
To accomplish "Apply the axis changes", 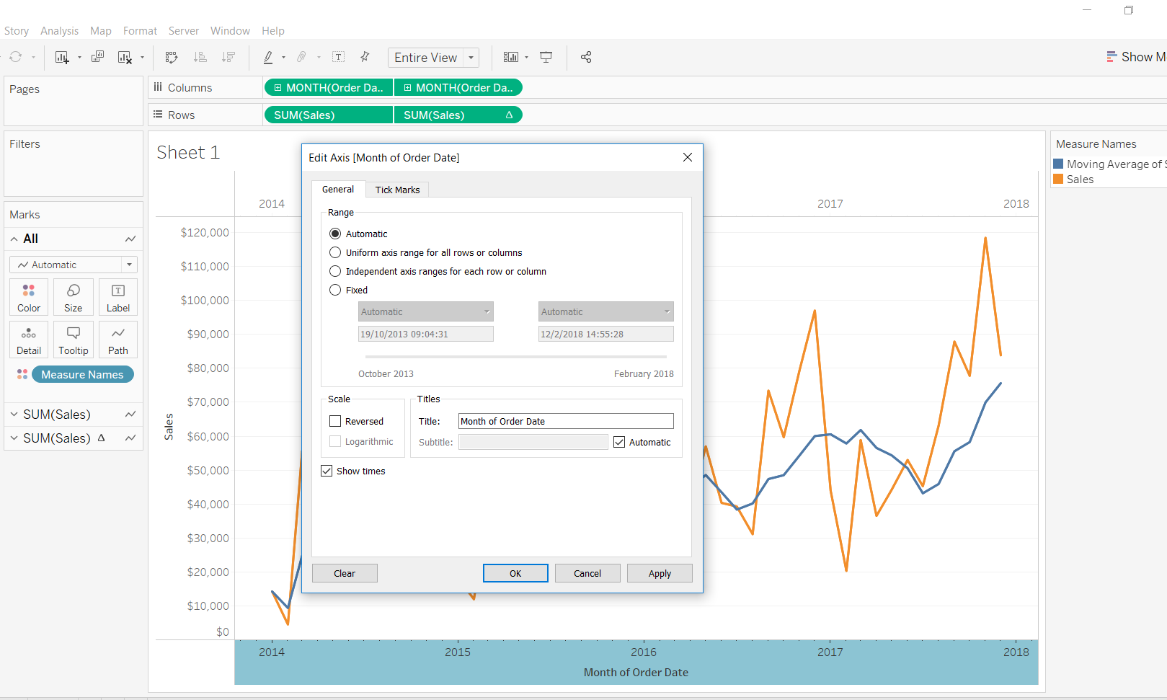I will [659, 572].
